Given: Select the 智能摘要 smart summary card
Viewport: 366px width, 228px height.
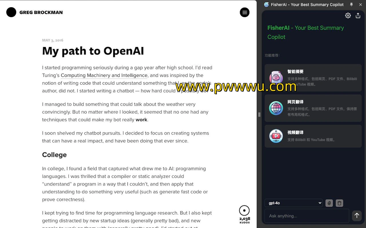Looking at the screenshot, I should (313, 78).
